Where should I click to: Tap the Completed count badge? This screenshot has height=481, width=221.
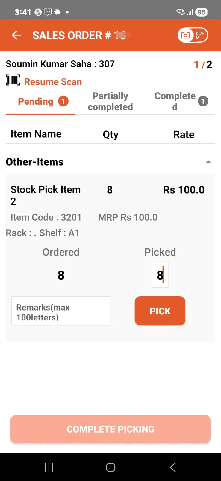(x=203, y=101)
